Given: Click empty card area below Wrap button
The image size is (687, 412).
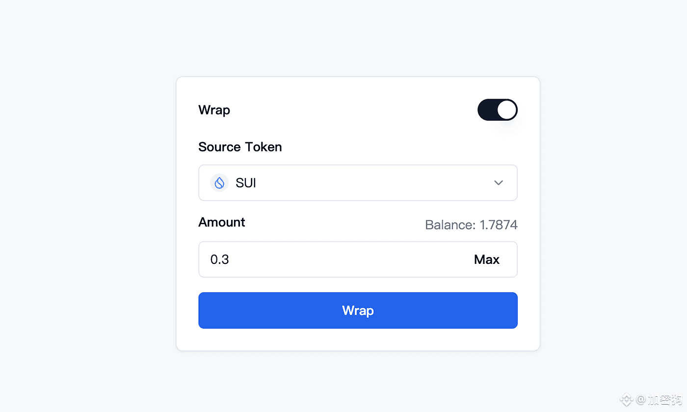Looking at the screenshot, I should (x=358, y=339).
